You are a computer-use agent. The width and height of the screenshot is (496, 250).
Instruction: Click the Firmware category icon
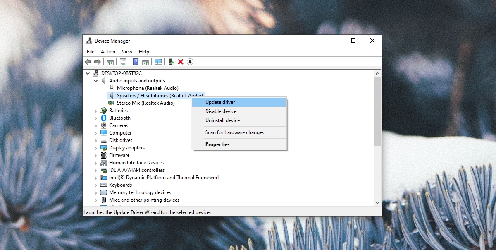pos(104,155)
